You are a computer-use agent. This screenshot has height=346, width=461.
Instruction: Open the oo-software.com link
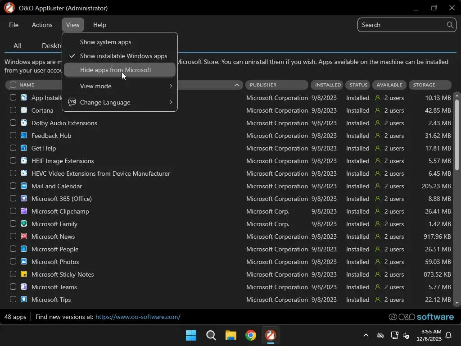click(x=138, y=317)
